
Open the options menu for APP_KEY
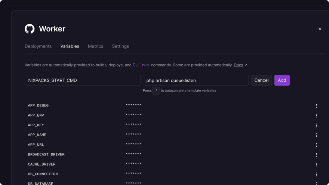point(317,125)
